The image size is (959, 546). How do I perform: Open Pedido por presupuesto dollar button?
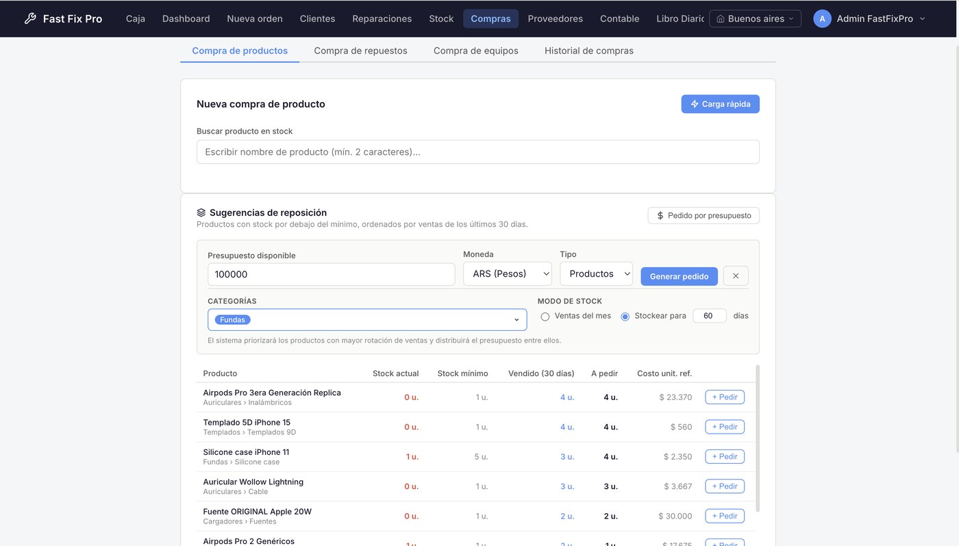[703, 215]
